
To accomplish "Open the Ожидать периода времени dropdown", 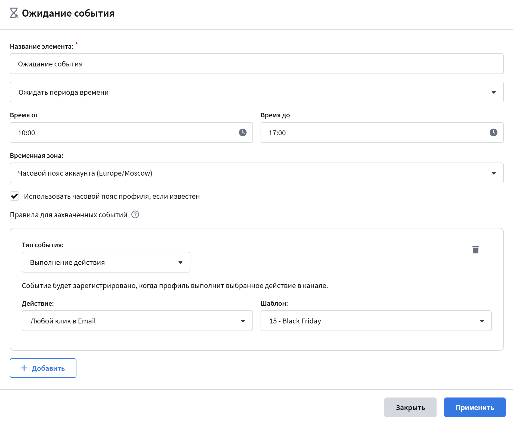I will pyautogui.click(x=256, y=92).
